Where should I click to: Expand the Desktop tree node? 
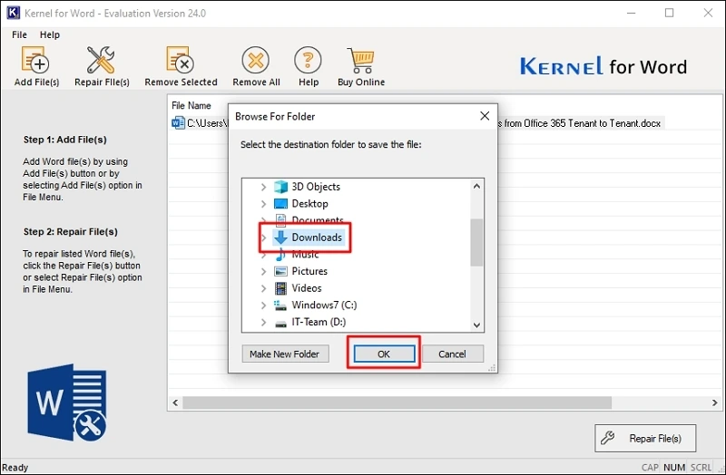pos(263,203)
